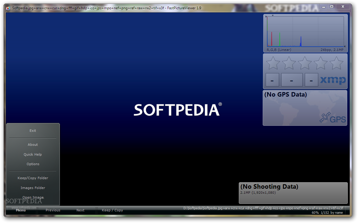Open Options from the menu
The image size is (358, 223).
click(33, 164)
